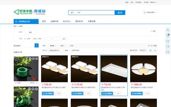
Task: Add the ¥1116.00 lamp to the cart
Action: pos(77,94)
